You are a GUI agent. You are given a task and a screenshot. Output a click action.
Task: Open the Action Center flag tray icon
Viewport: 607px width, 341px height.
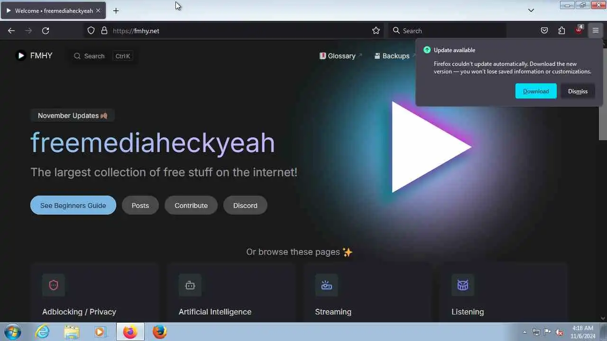[x=548, y=332]
